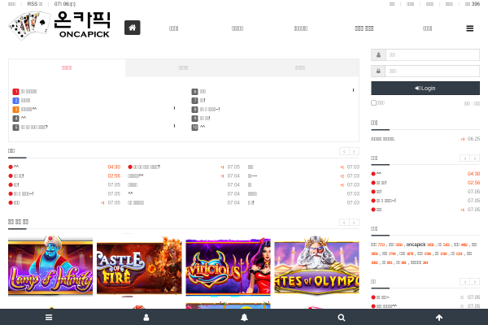The image size is (488, 325).
Task: Open the RSS link in the top bar
Action: click(34, 4)
